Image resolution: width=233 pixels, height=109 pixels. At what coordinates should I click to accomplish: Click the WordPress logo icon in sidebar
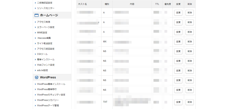[36, 77]
